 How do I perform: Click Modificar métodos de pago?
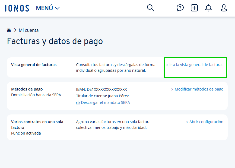(x=199, y=89)
